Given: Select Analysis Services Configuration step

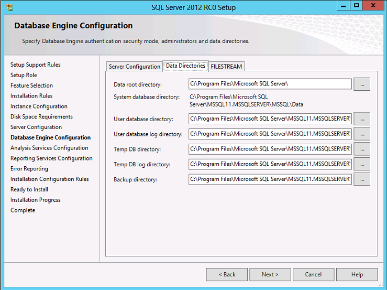Looking at the screenshot, I should pos(49,148).
